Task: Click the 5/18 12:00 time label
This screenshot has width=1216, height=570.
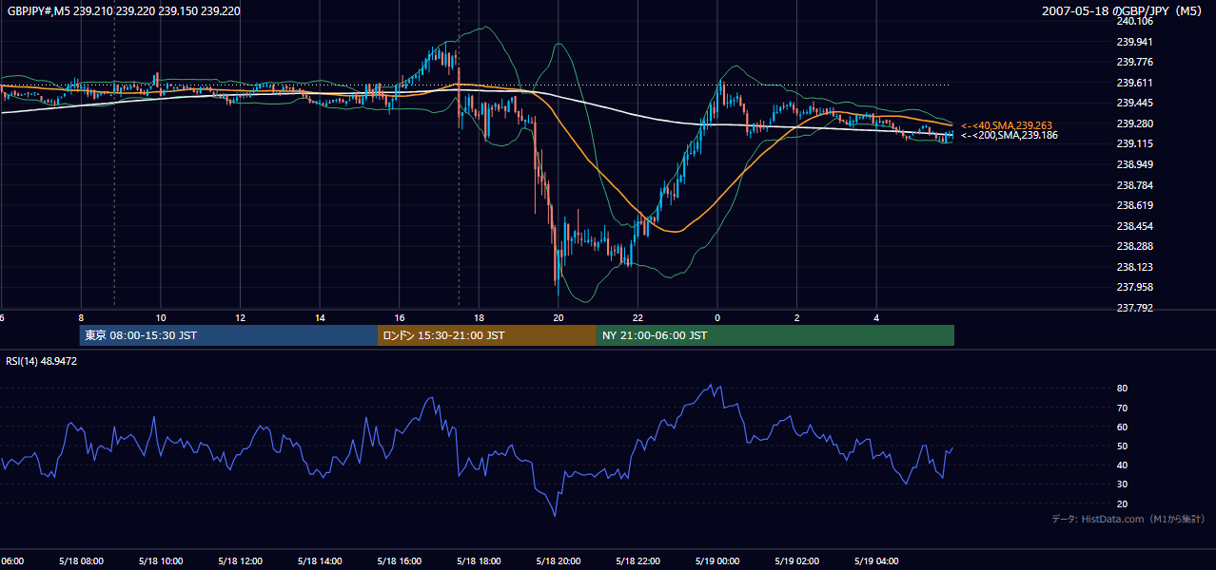Action: click(x=240, y=561)
